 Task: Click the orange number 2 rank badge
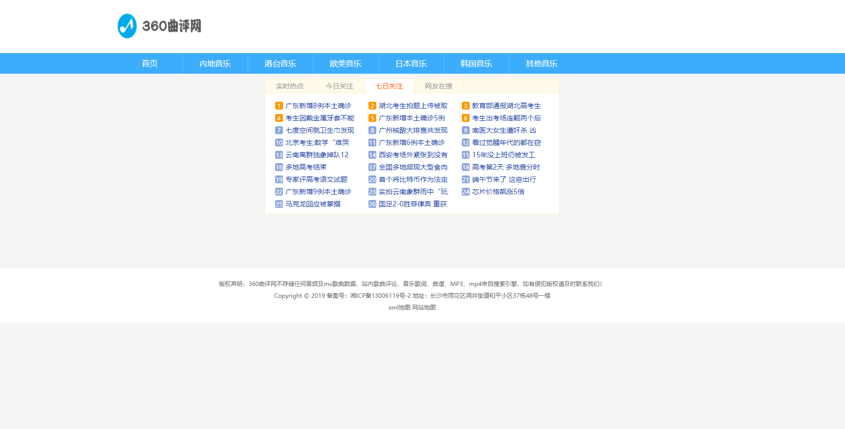[372, 106]
